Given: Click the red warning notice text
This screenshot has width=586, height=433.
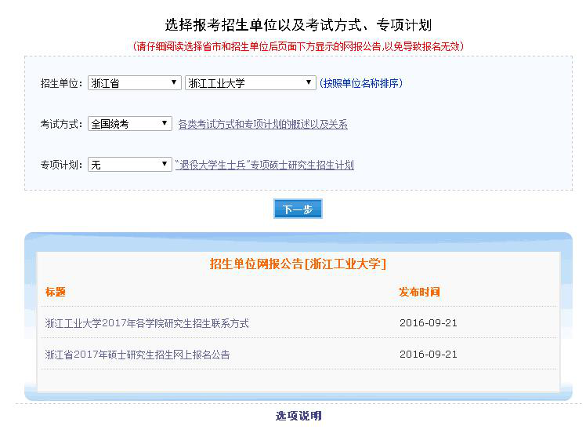Looking at the screenshot, I should point(298,46).
